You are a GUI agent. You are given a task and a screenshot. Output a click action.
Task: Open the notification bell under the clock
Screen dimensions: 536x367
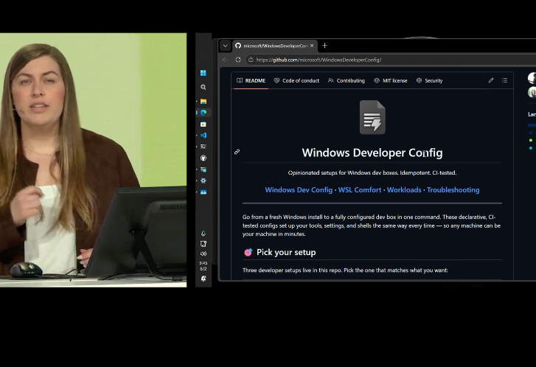coord(203,279)
